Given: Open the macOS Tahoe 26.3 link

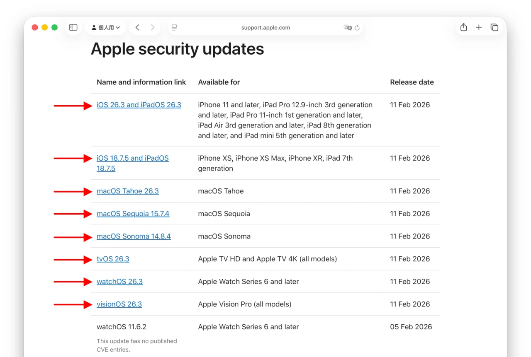Looking at the screenshot, I should tap(127, 191).
